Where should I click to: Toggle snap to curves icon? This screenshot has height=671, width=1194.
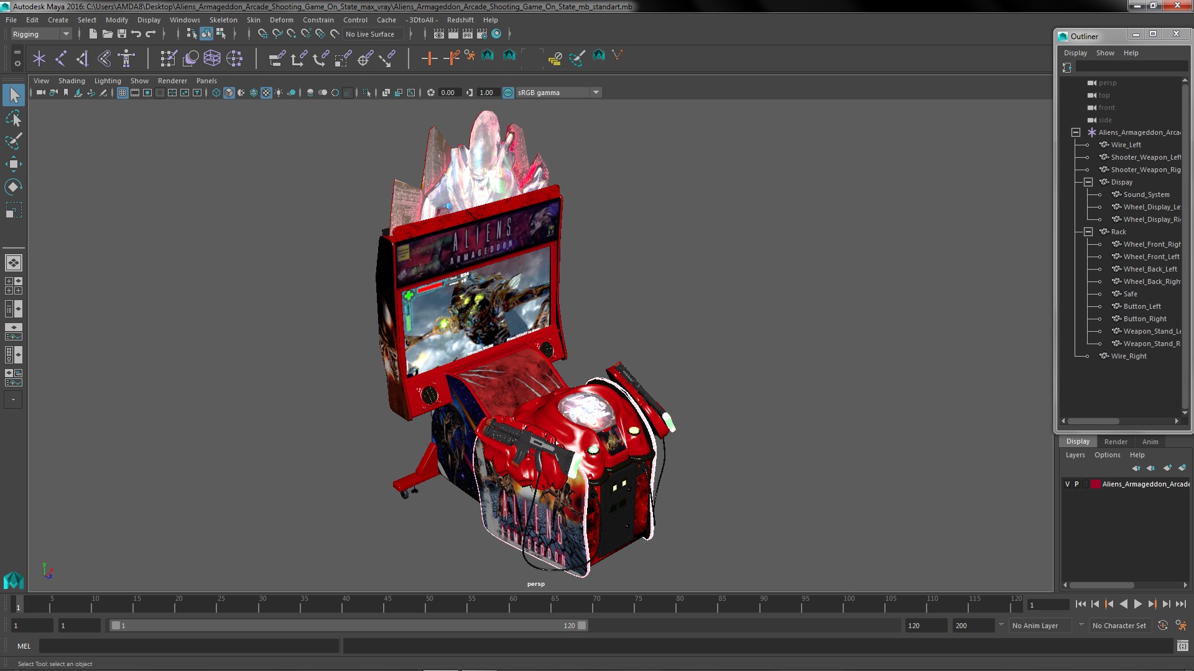pyautogui.click(x=277, y=34)
